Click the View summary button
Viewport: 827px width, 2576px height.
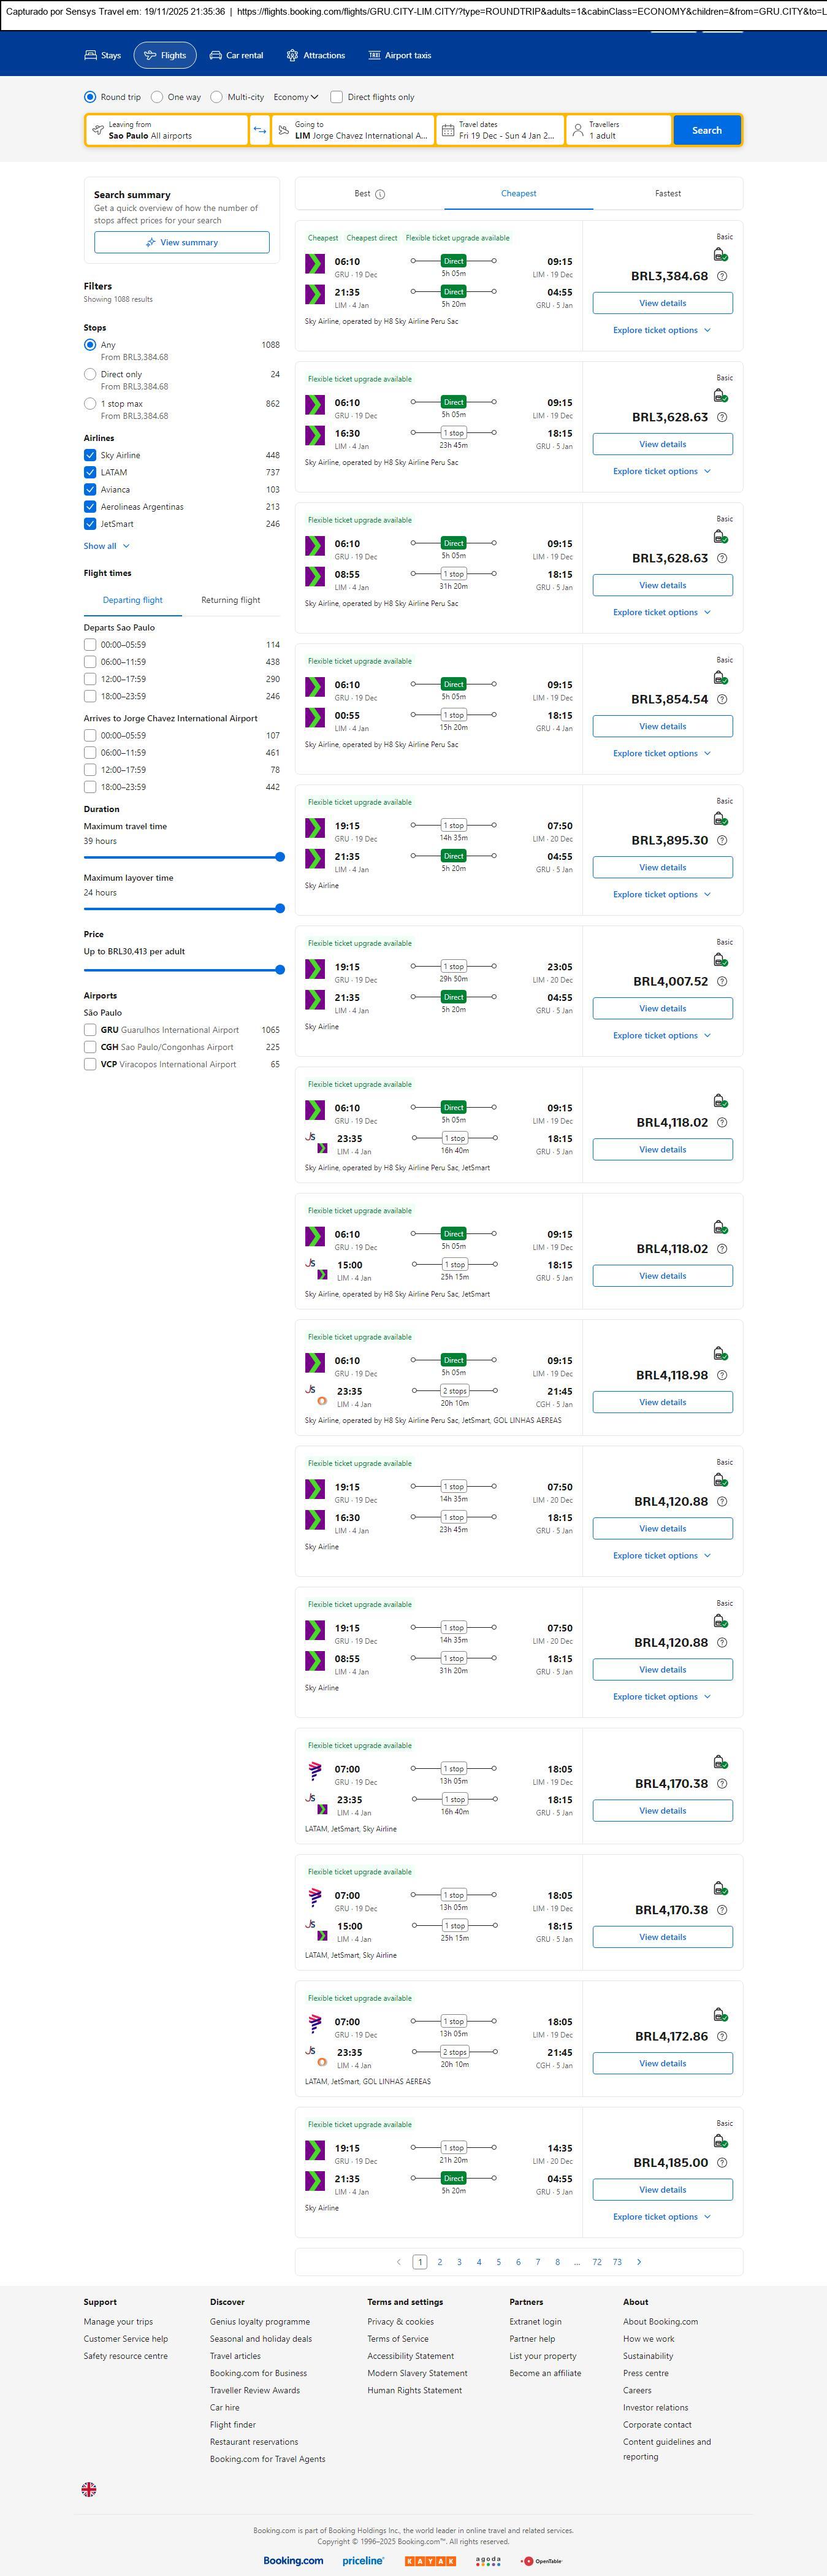[181, 242]
